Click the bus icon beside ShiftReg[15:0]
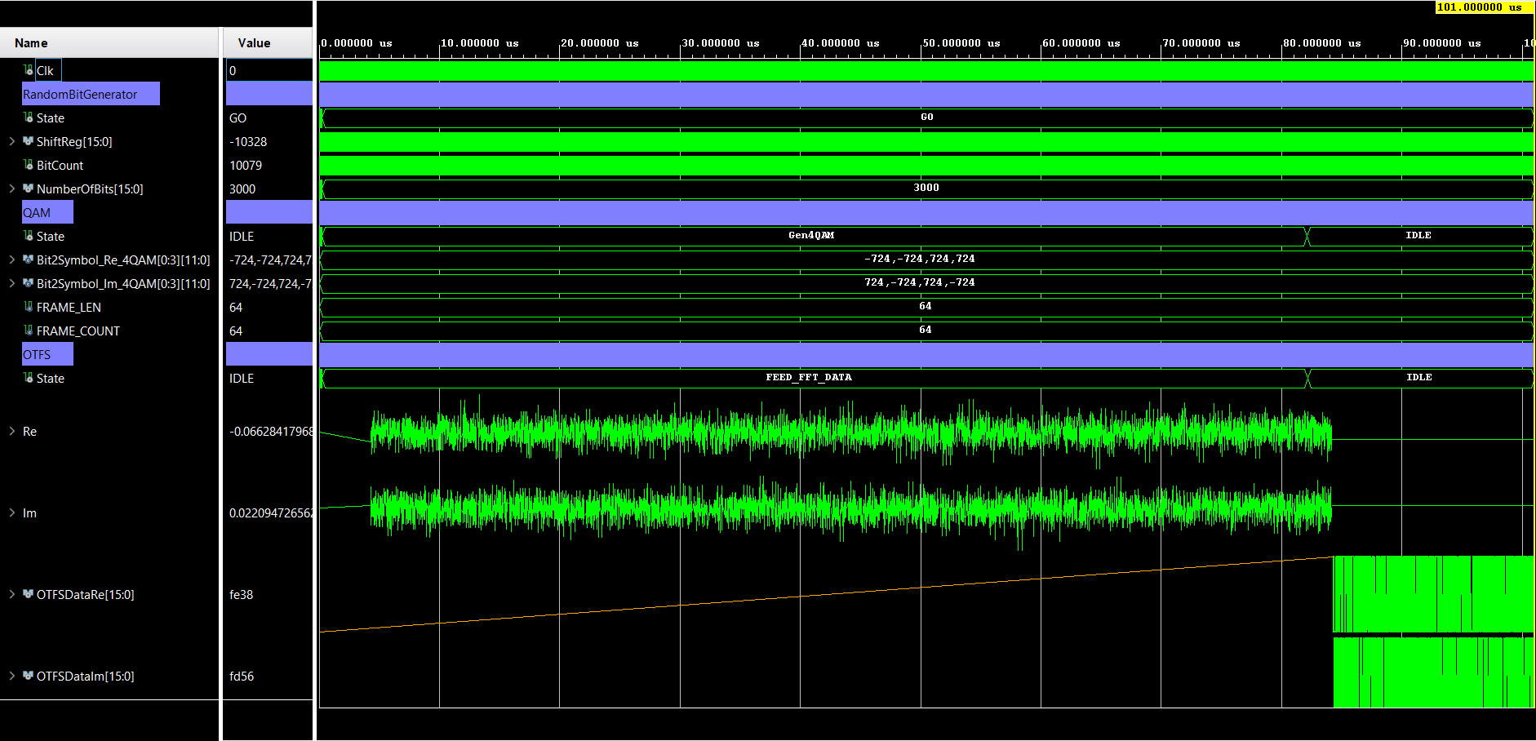The height and width of the screenshot is (741, 1536). click(x=27, y=141)
